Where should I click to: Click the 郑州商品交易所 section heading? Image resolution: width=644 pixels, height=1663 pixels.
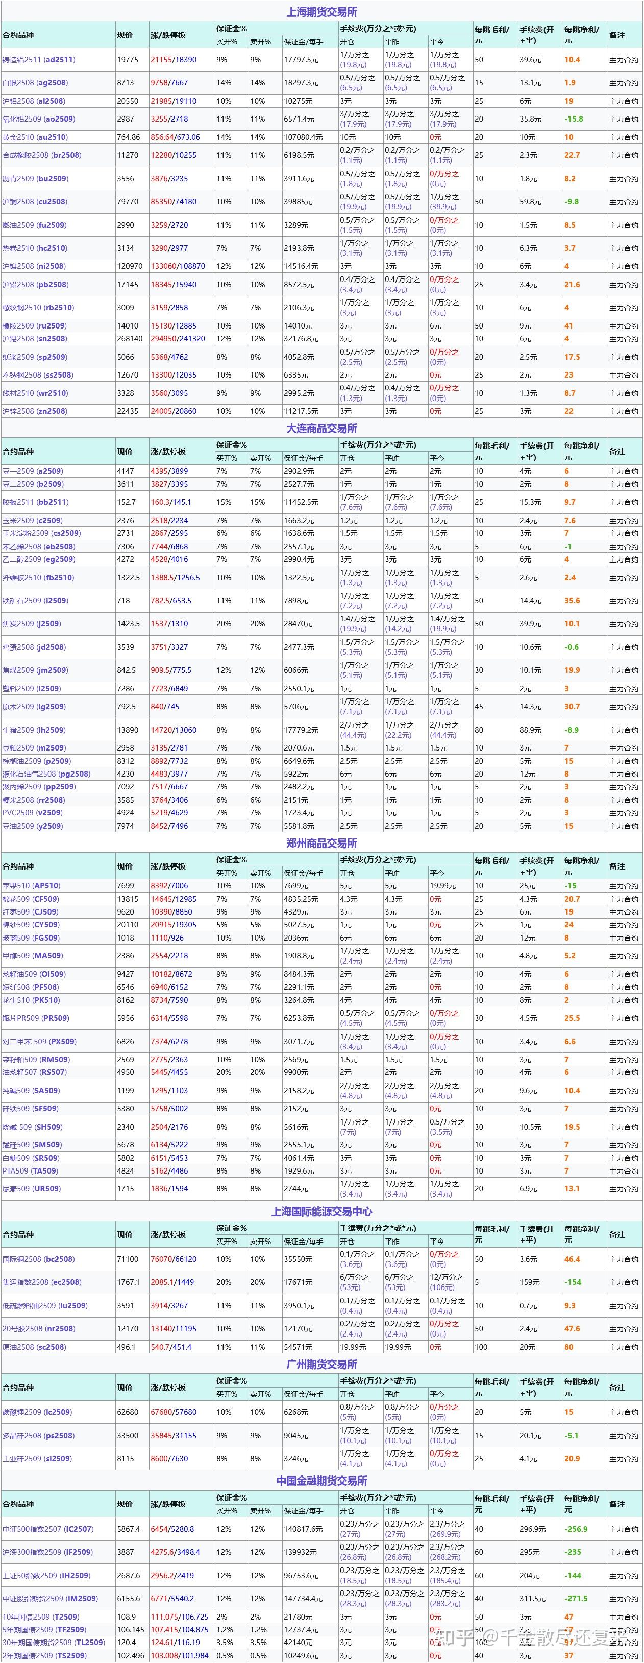pos(321,843)
